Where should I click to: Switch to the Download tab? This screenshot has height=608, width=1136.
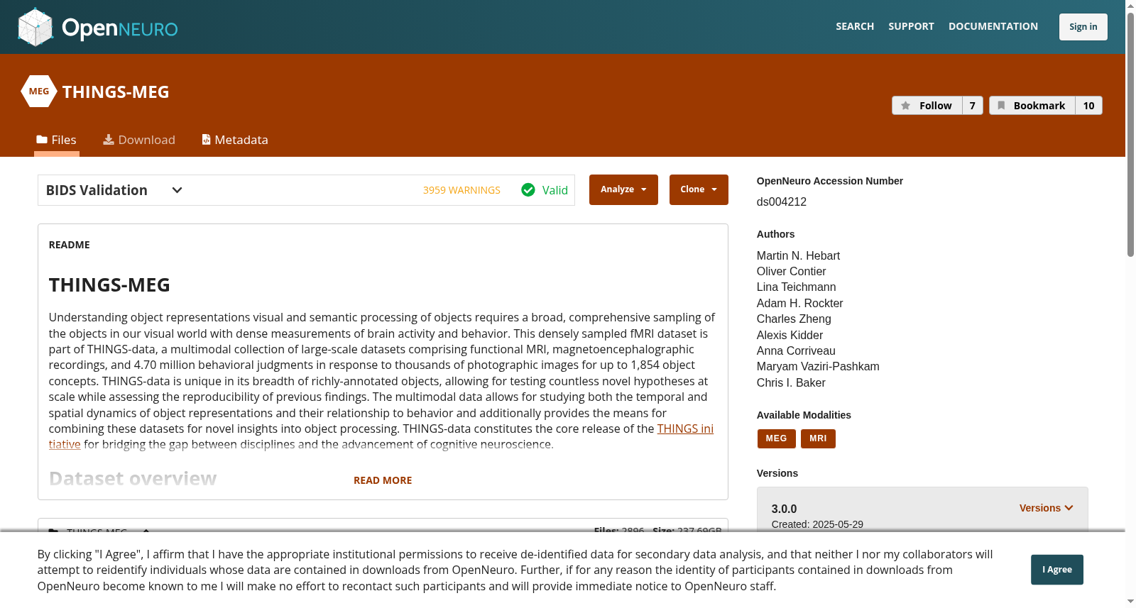tap(139, 140)
